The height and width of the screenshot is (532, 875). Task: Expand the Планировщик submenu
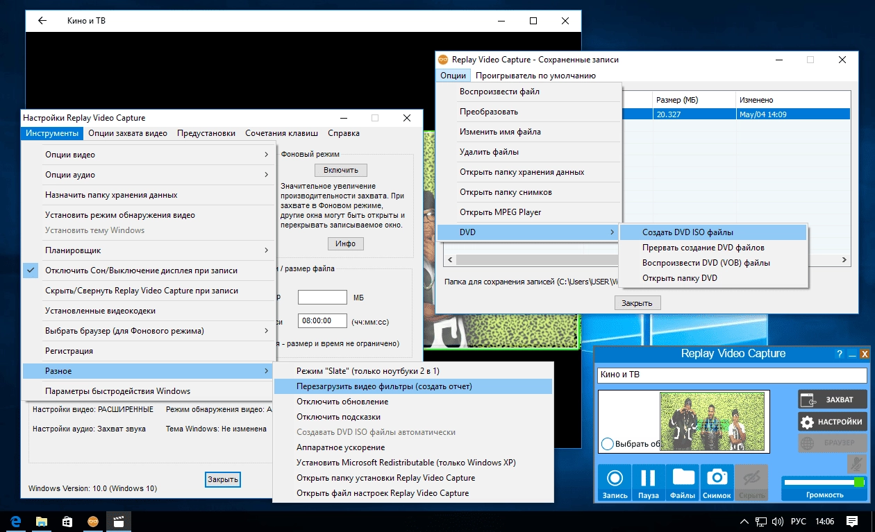[149, 250]
